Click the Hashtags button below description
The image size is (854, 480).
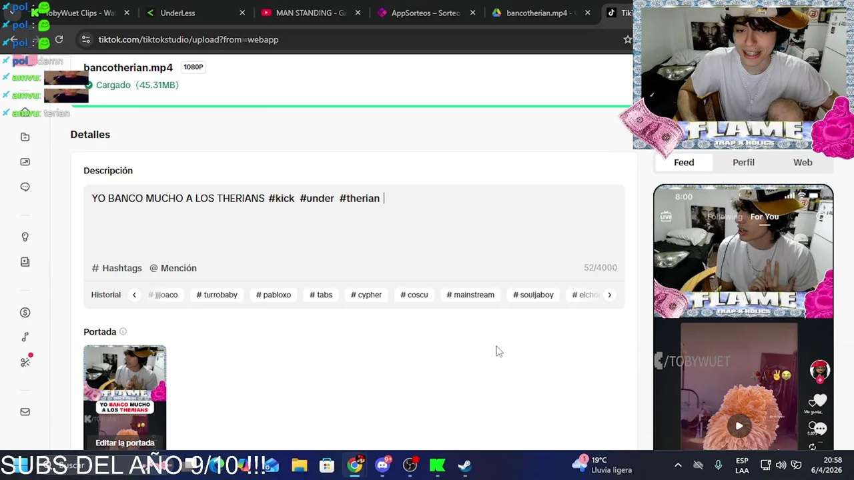117,268
